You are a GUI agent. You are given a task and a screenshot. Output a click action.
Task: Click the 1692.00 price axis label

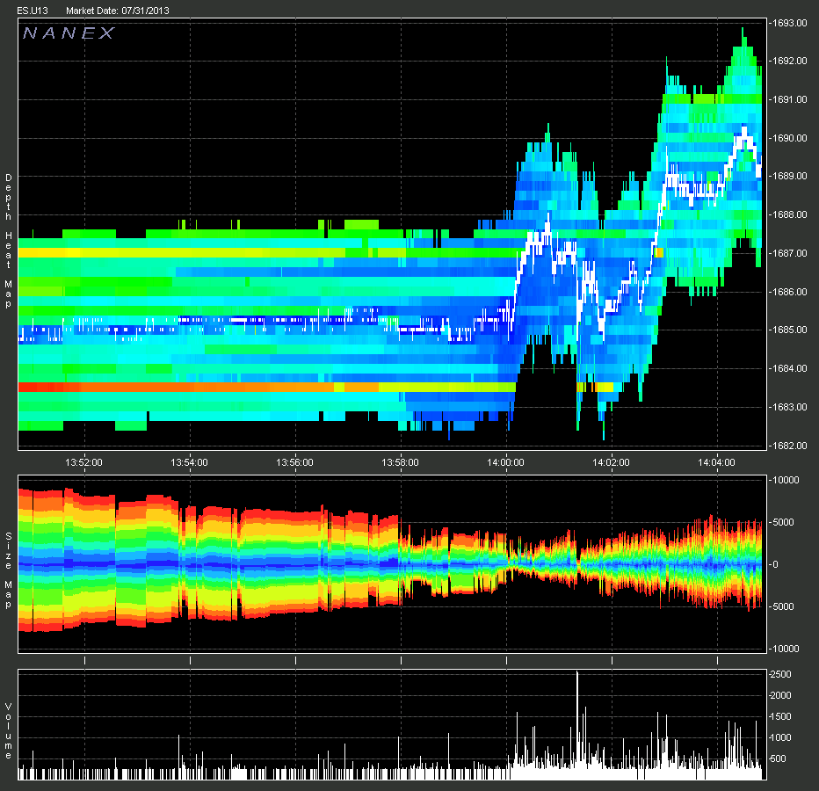tap(790, 61)
